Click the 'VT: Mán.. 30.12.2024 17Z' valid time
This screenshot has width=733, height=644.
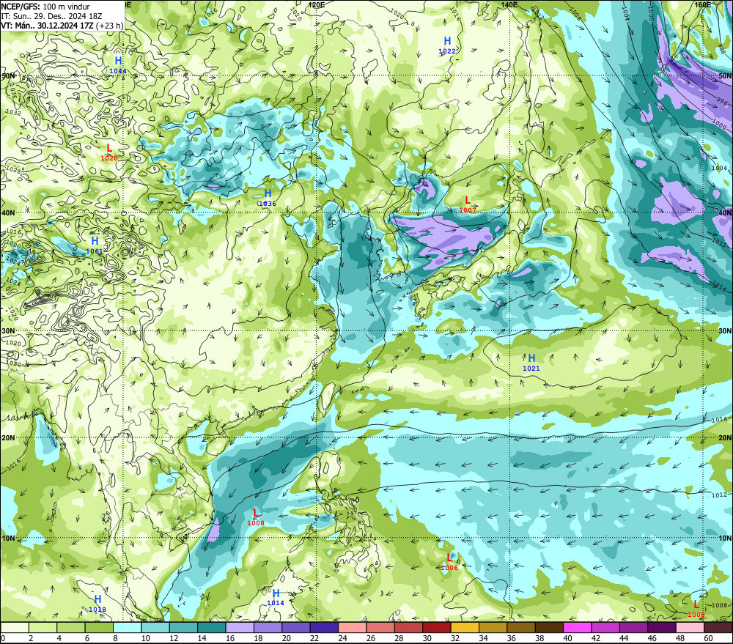click(x=47, y=26)
